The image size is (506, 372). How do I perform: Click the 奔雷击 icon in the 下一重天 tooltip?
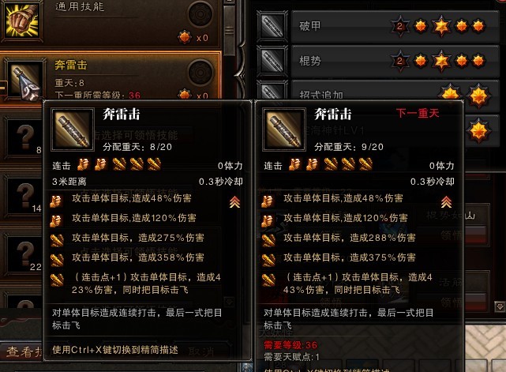tap(284, 130)
